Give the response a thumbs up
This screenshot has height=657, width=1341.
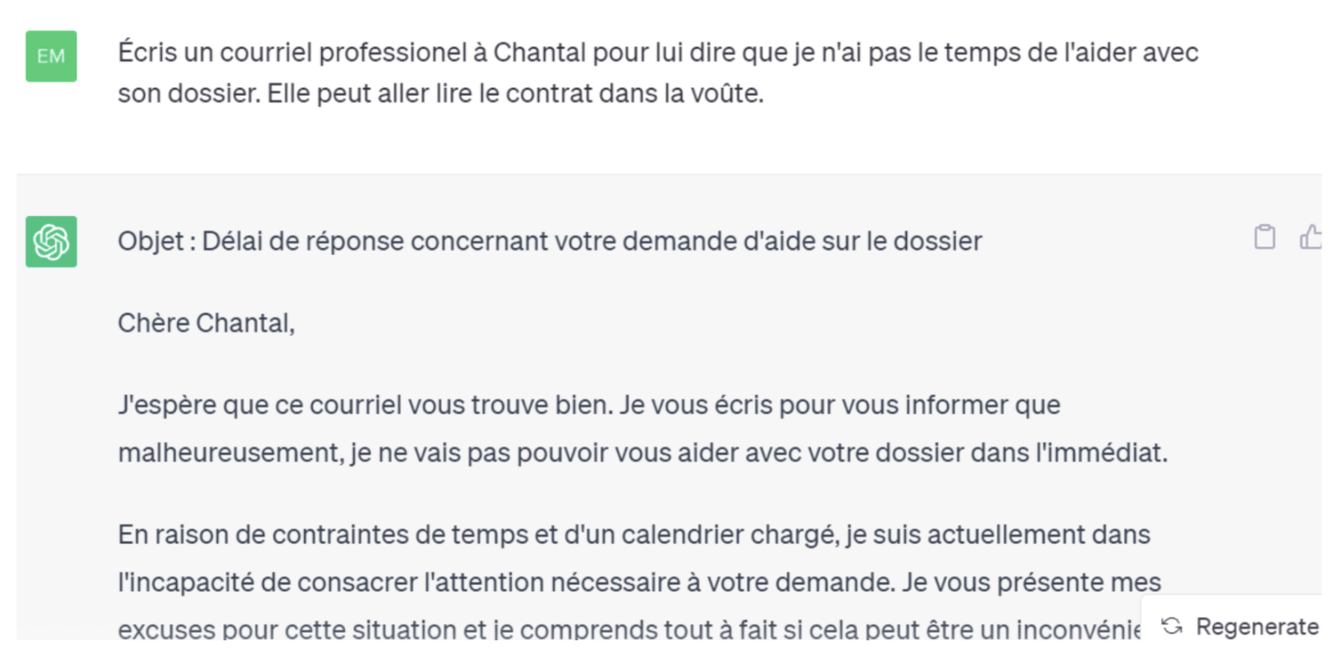(x=1310, y=237)
